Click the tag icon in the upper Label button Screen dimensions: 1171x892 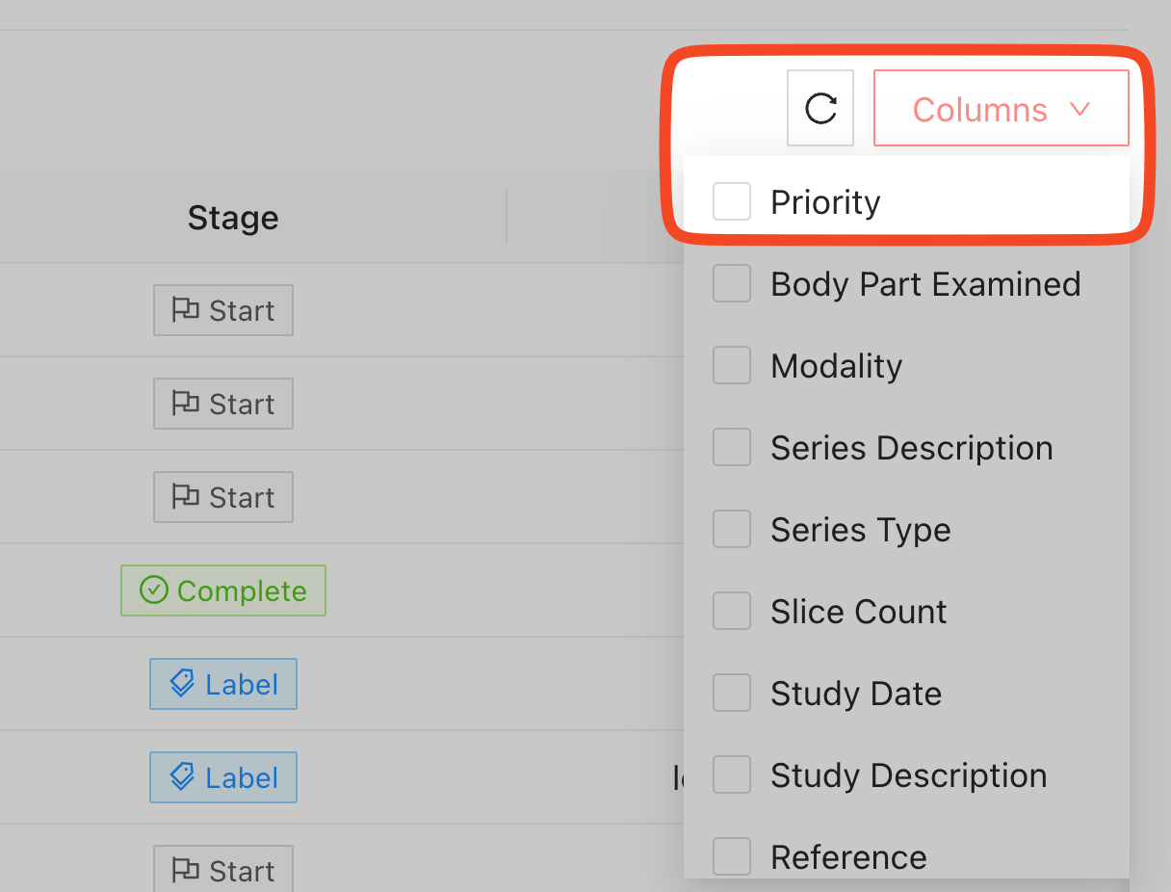click(x=182, y=684)
